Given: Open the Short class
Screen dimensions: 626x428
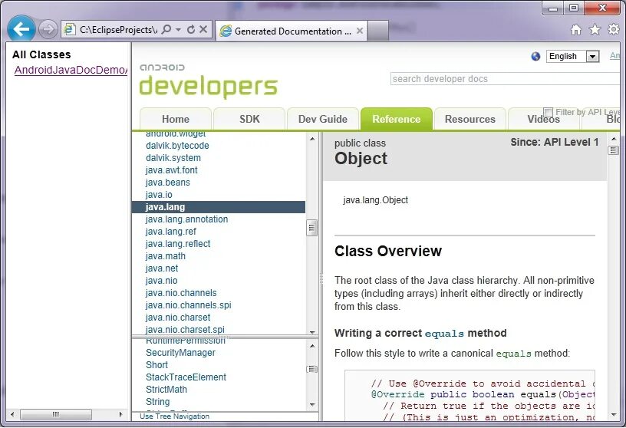Looking at the screenshot, I should tap(156, 365).
